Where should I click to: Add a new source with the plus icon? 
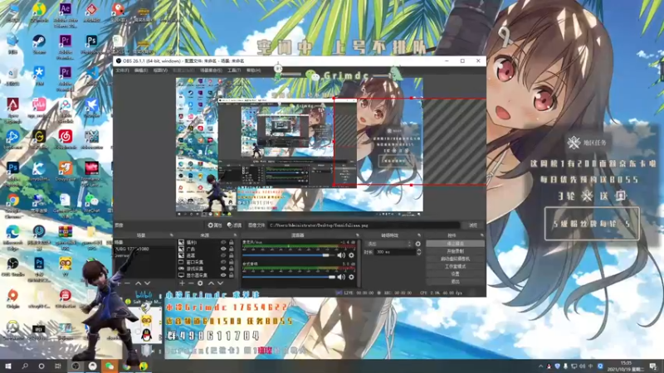click(x=182, y=283)
